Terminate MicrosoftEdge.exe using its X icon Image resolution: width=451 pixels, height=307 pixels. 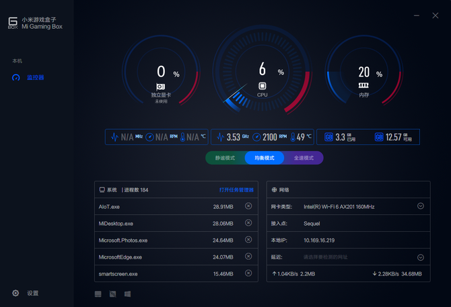pos(248,257)
